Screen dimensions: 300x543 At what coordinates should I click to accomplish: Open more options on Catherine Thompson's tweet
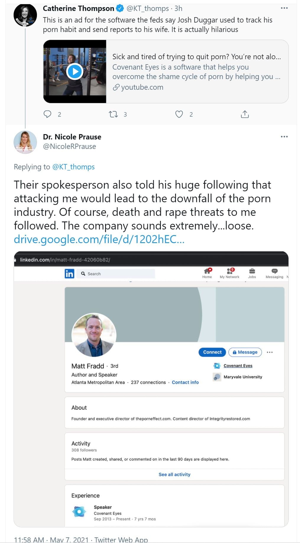coord(284,8)
